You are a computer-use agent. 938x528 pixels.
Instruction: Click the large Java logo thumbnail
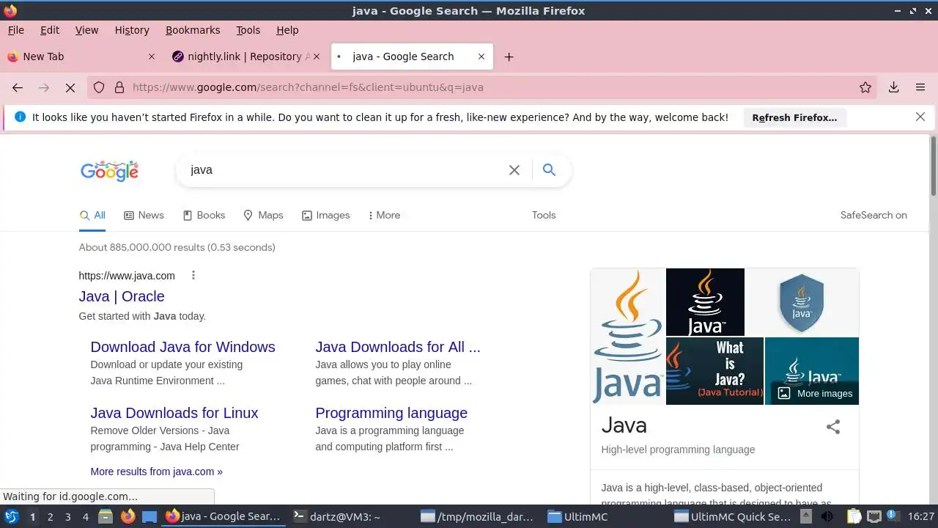[628, 337]
